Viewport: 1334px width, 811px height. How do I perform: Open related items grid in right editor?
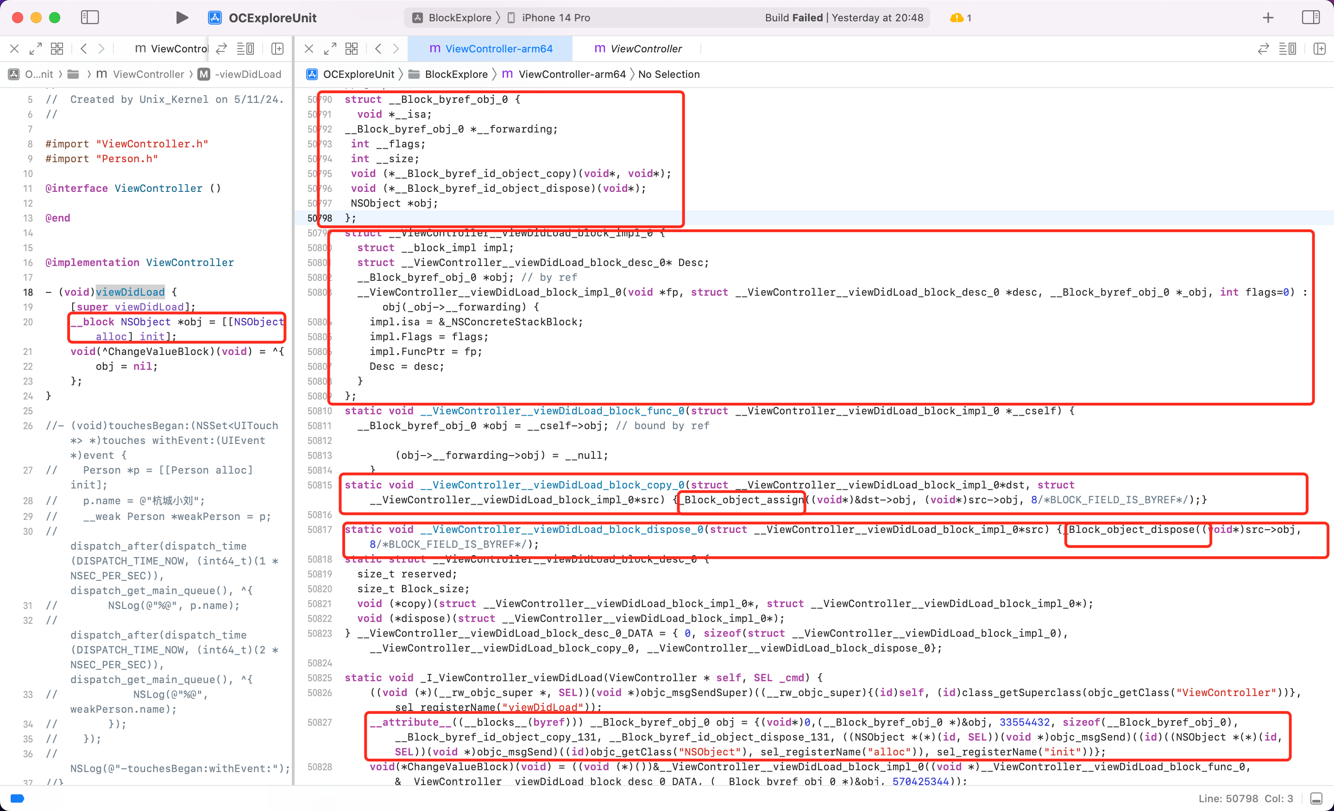[352, 49]
